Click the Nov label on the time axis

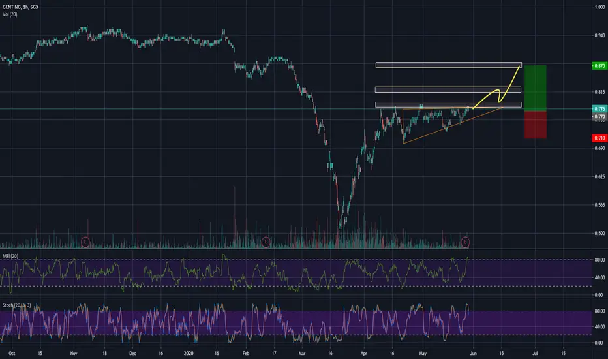(74, 354)
